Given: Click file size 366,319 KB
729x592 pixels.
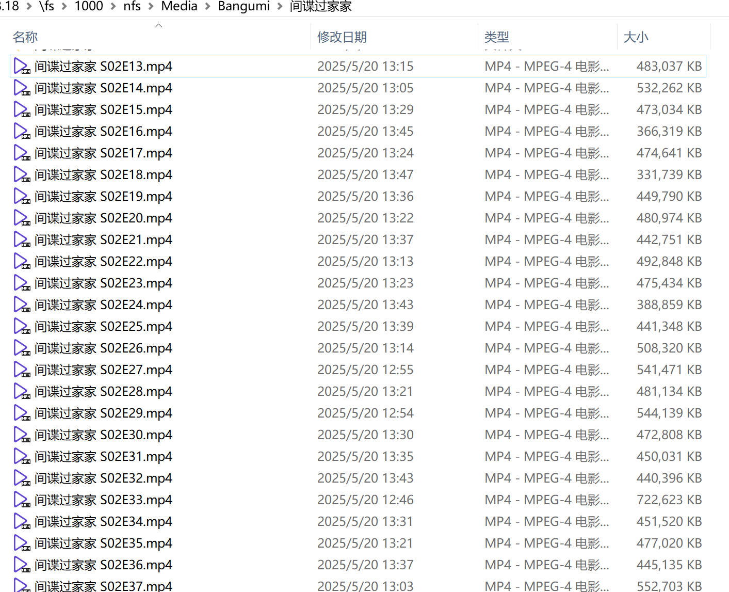Looking at the screenshot, I should point(669,131).
